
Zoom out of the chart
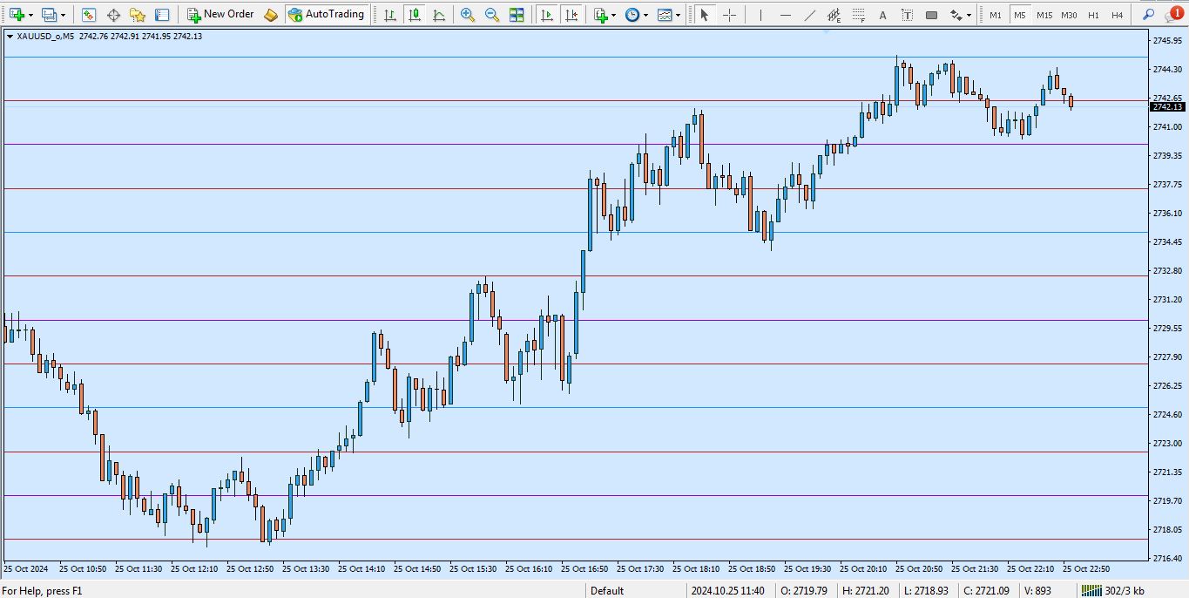[x=492, y=15]
